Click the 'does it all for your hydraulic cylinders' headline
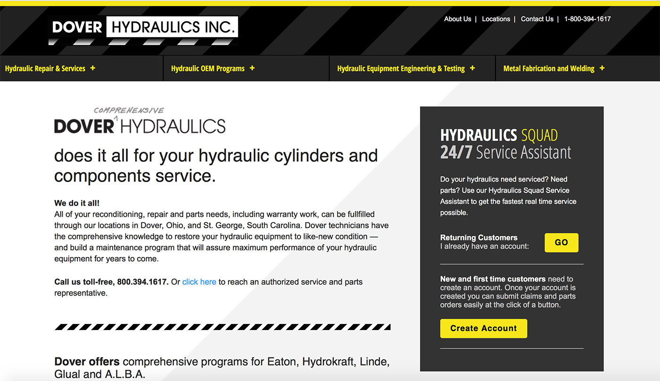Image resolution: width=660 pixels, height=381 pixels. (216, 166)
